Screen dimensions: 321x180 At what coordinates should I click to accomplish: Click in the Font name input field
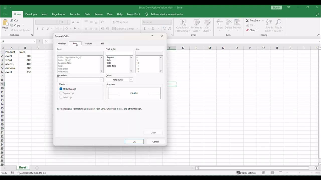point(80,53)
